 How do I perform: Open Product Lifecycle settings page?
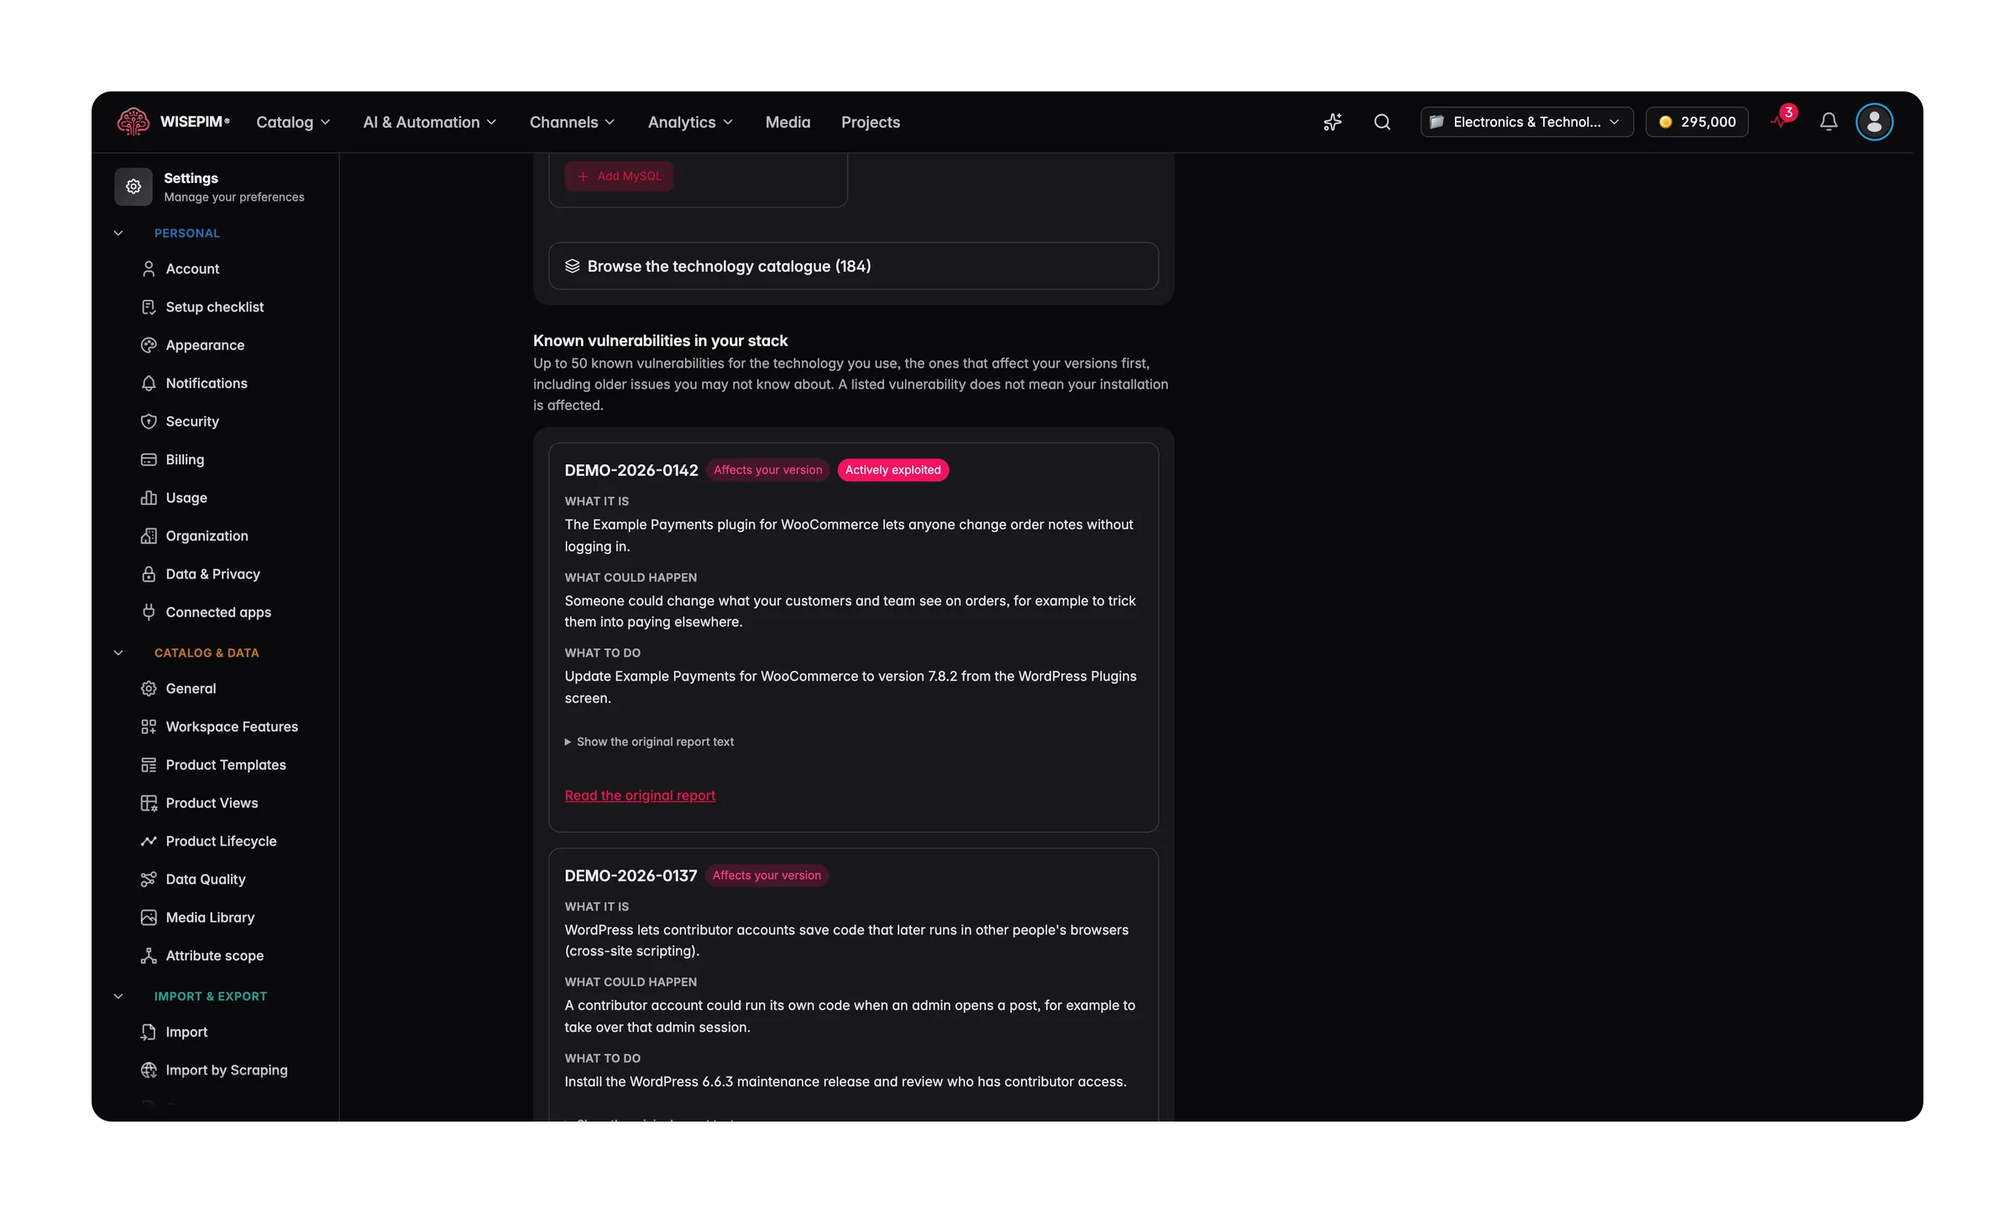pyautogui.click(x=221, y=841)
